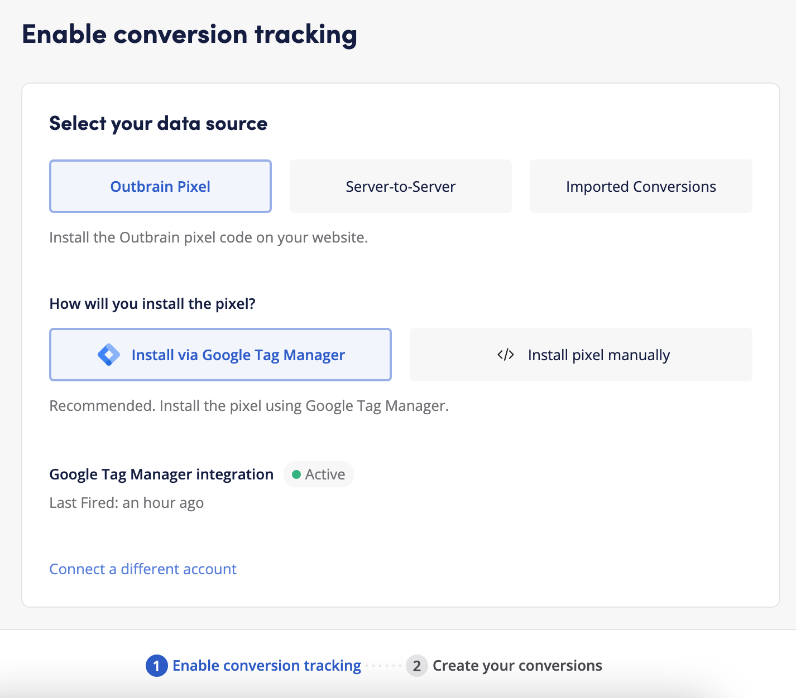Screen dimensions: 796x698
Task: Click the step 2 number circle
Action: [x=416, y=666]
